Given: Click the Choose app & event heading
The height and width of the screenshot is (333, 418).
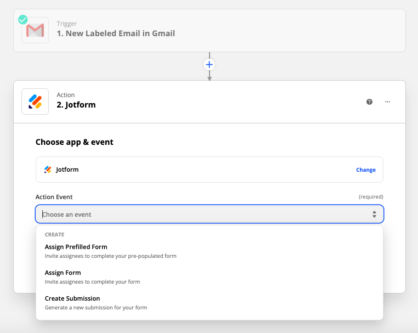Looking at the screenshot, I should click(75, 142).
